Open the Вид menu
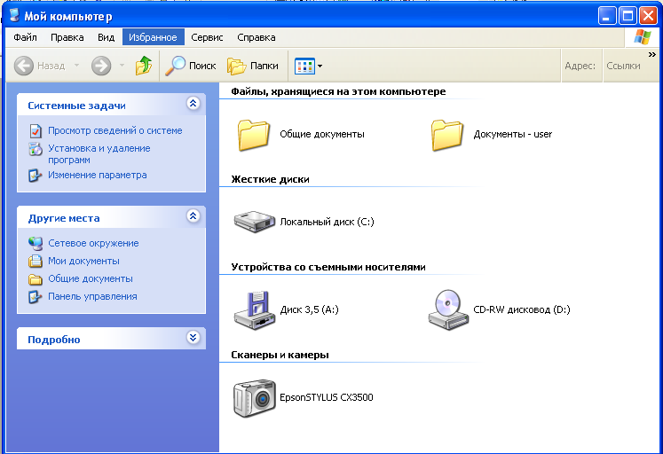This screenshot has width=663, height=454. click(x=107, y=37)
